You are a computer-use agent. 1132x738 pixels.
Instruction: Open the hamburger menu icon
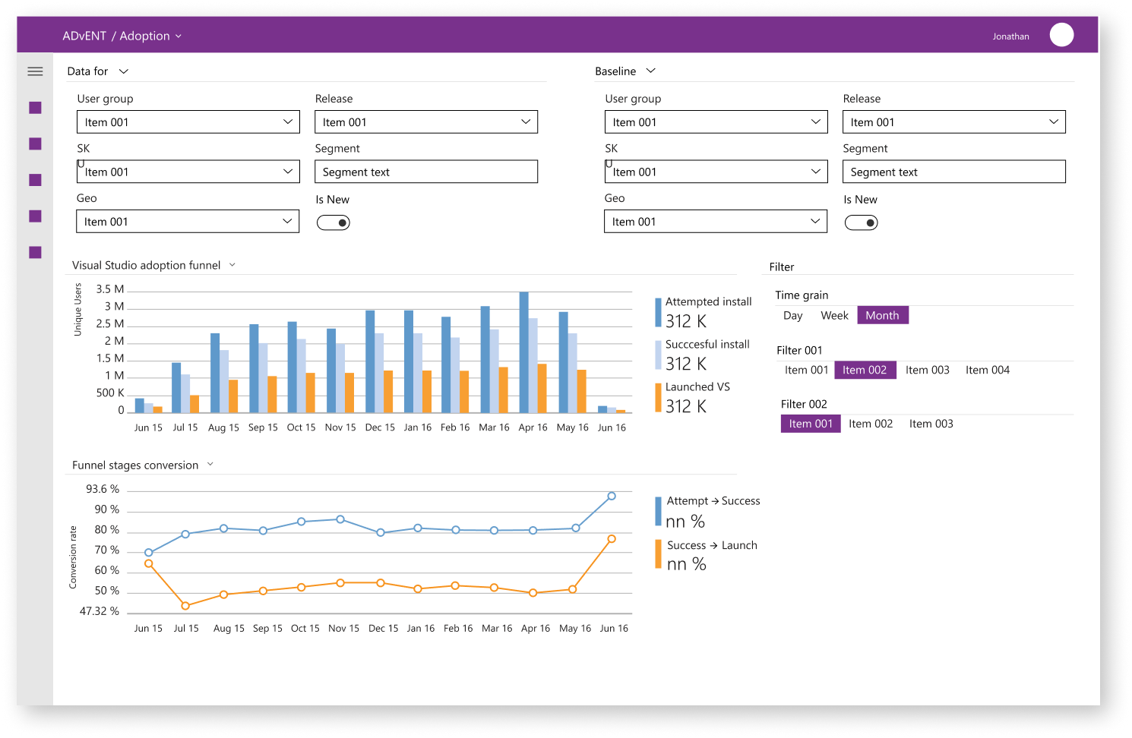35,71
